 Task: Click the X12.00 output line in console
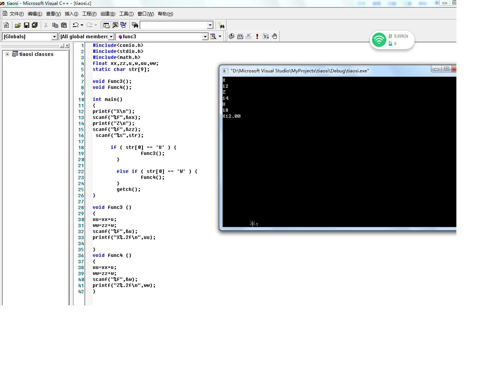pyautogui.click(x=231, y=116)
